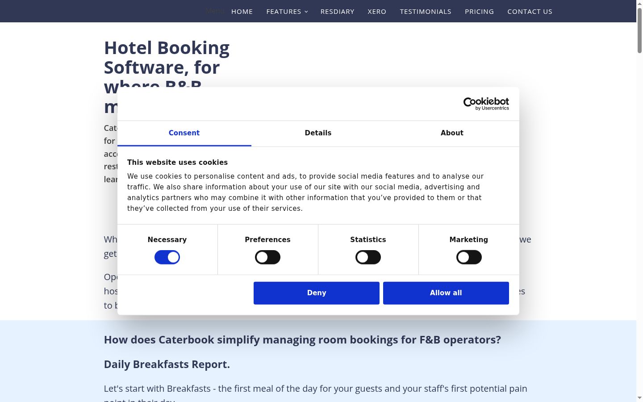Open the About tab
The height and width of the screenshot is (402, 643).
(x=452, y=133)
